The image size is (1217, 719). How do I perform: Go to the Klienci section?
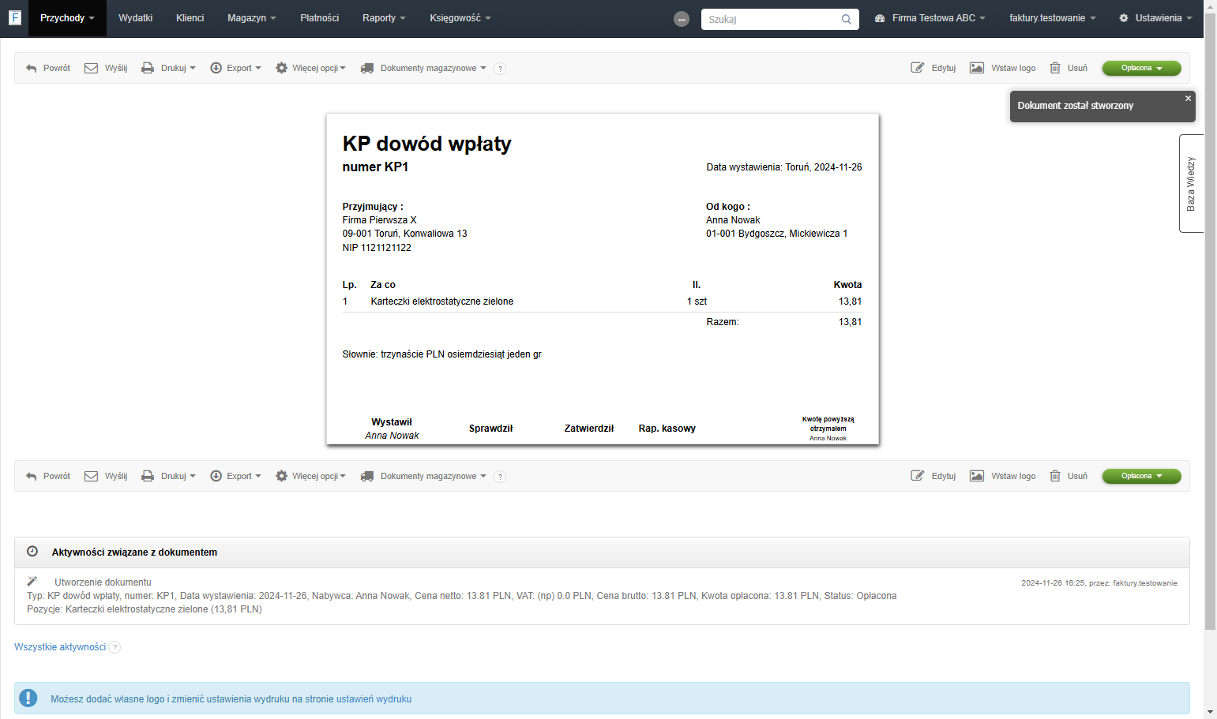pyautogui.click(x=190, y=18)
